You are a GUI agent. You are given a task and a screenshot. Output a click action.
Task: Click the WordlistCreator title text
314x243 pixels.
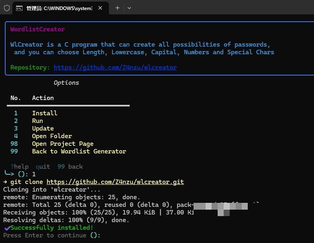coord(38,29)
